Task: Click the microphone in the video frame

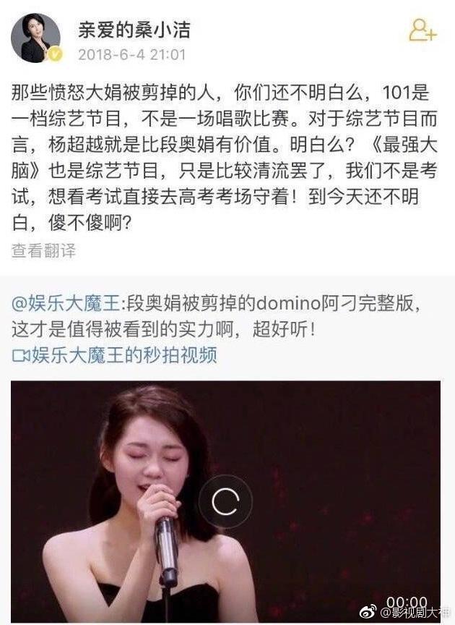Action: tap(167, 551)
